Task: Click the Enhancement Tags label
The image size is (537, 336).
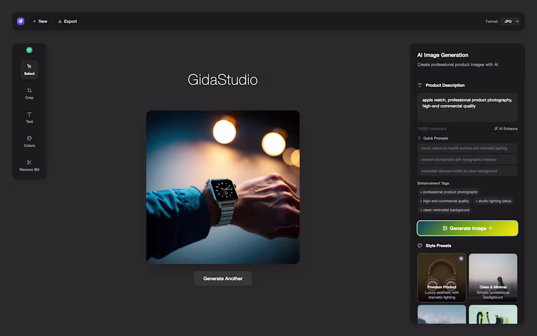Action: 433,183
